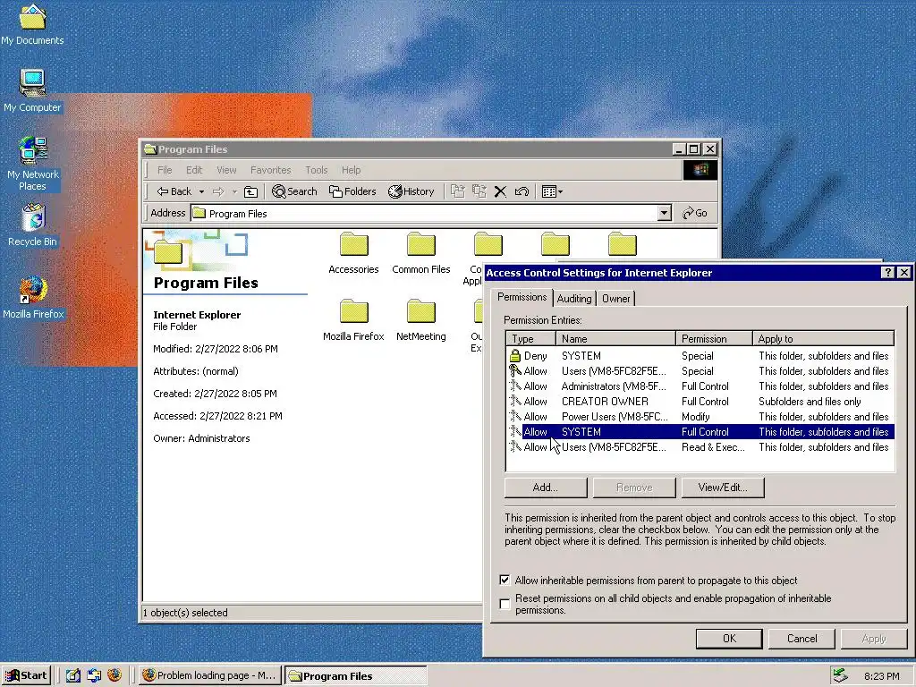Open Edit menu
Image resolution: width=916 pixels, height=687 pixels.
pos(194,170)
